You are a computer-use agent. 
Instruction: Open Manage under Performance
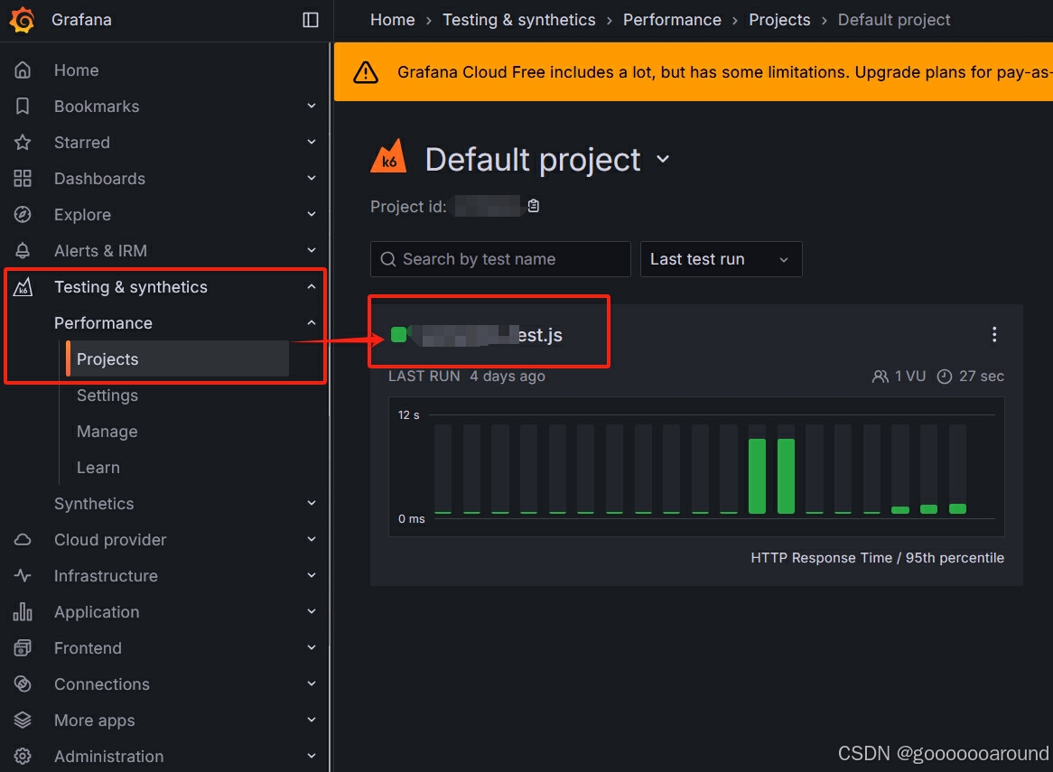[x=107, y=432]
